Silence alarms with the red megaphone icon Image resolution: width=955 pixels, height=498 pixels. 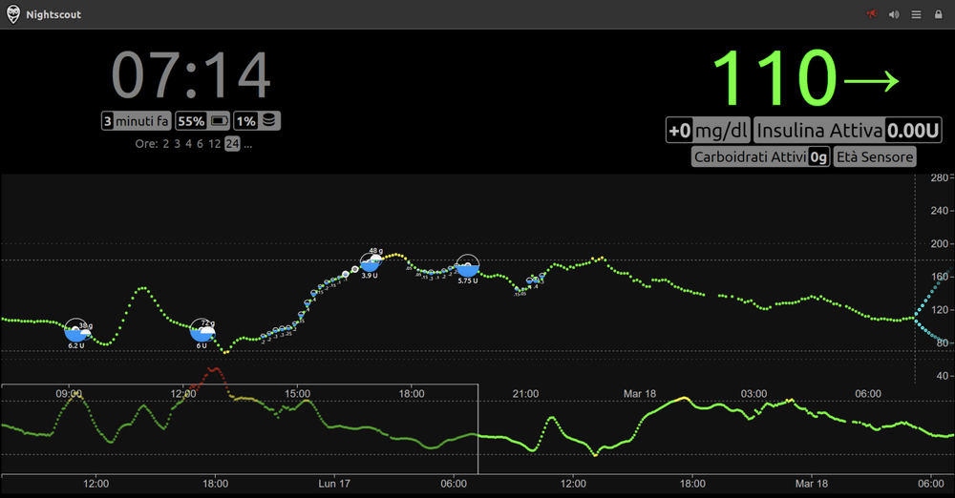(x=872, y=14)
